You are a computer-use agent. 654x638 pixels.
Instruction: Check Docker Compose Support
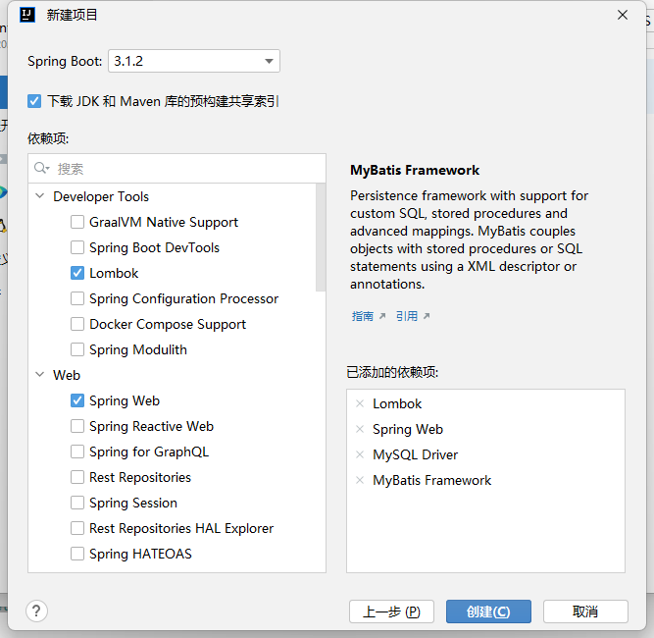click(77, 324)
